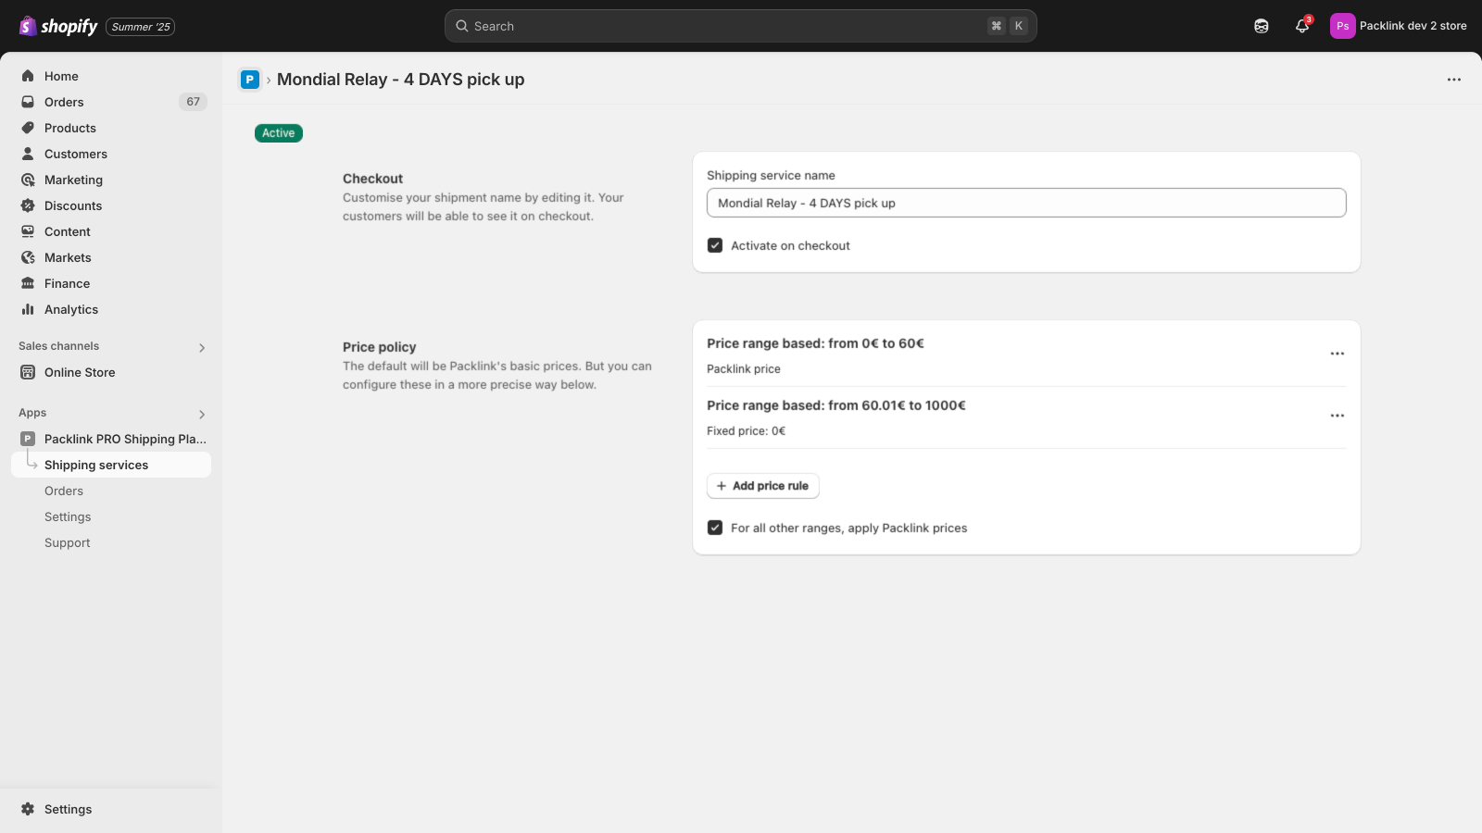Click the Sales channels heading
Viewport: 1482px width, 833px height.
(x=58, y=346)
